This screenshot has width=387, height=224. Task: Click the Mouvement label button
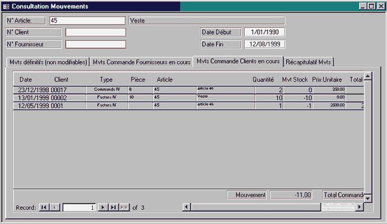(x=247, y=195)
